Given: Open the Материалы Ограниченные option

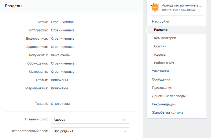Looking at the screenshot, I should [x=63, y=72].
